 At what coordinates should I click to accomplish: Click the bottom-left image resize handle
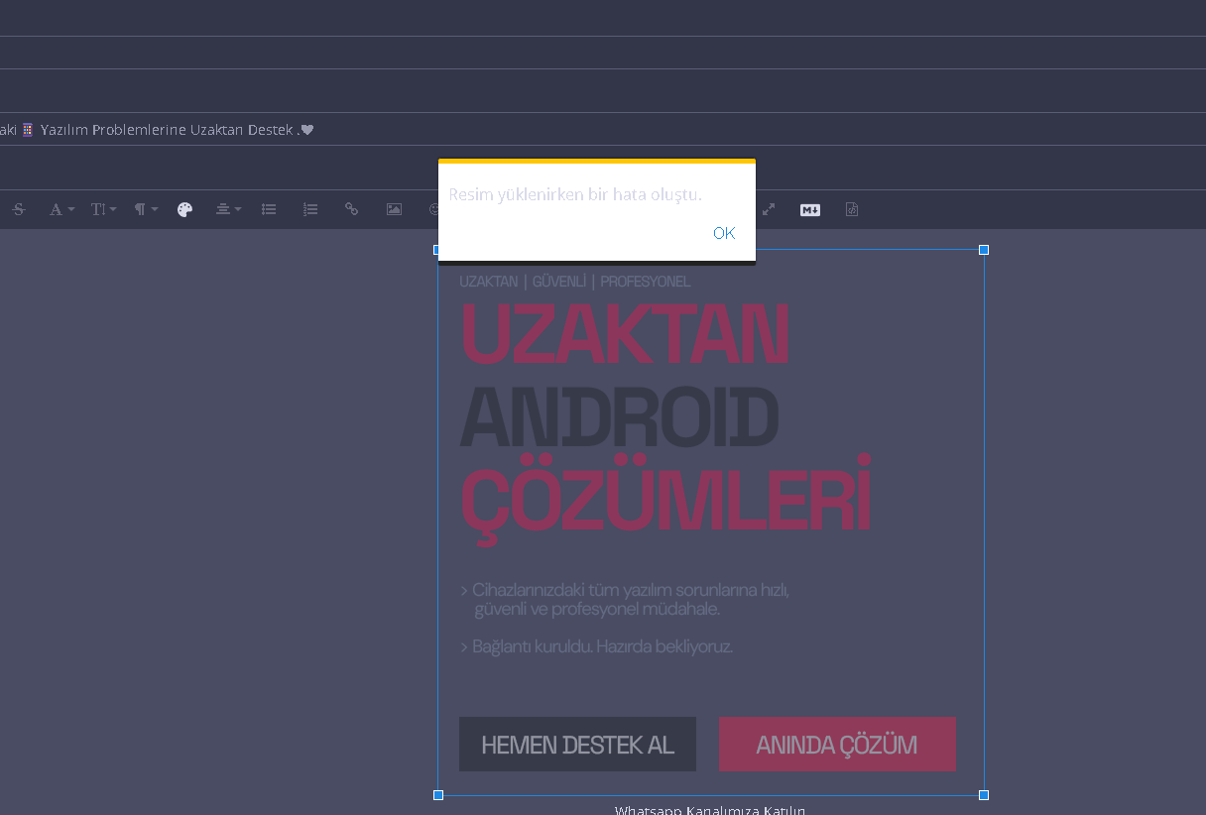(438, 795)
